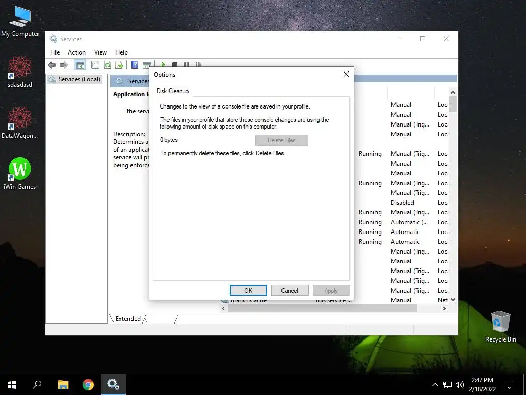Click the 'Description:' label in Extended pane
The width and height of the screenshot is (526, 395).
tap(129, 134)
